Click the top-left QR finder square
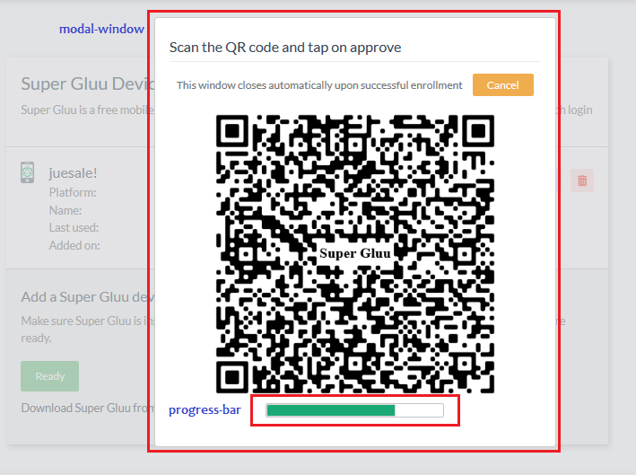 tap(232, 131)
